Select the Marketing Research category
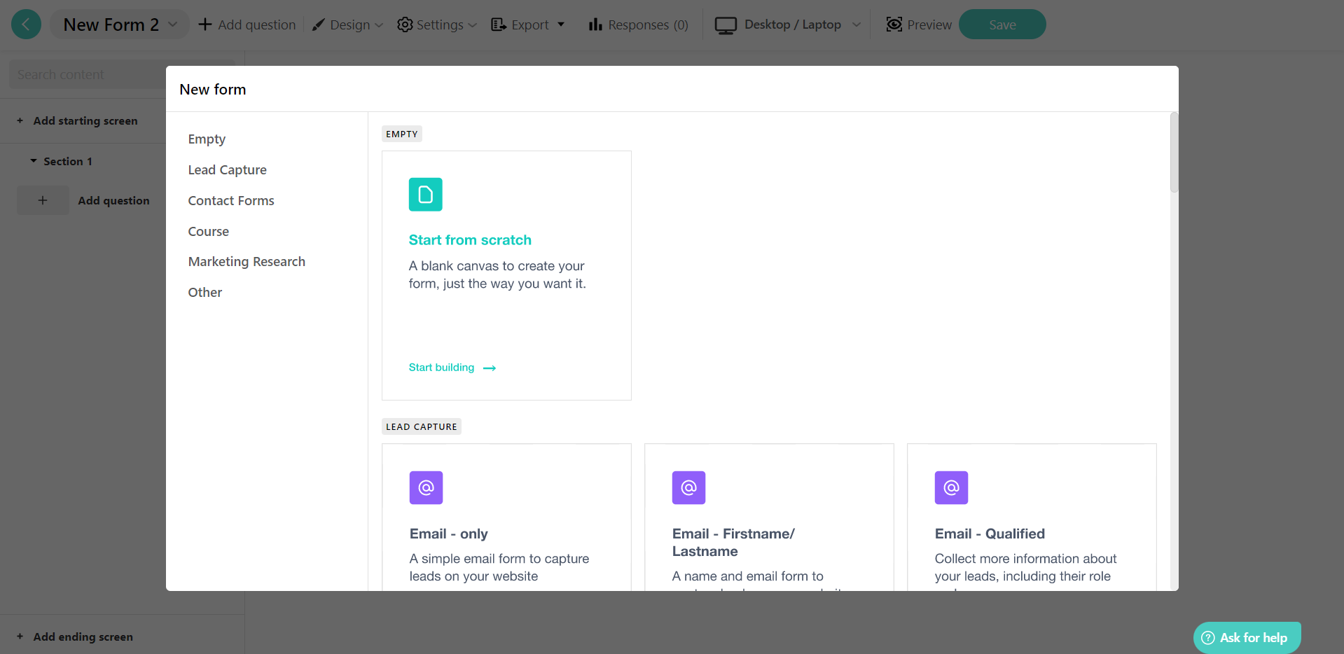The image size is (1344, 654). coord(247,261)
